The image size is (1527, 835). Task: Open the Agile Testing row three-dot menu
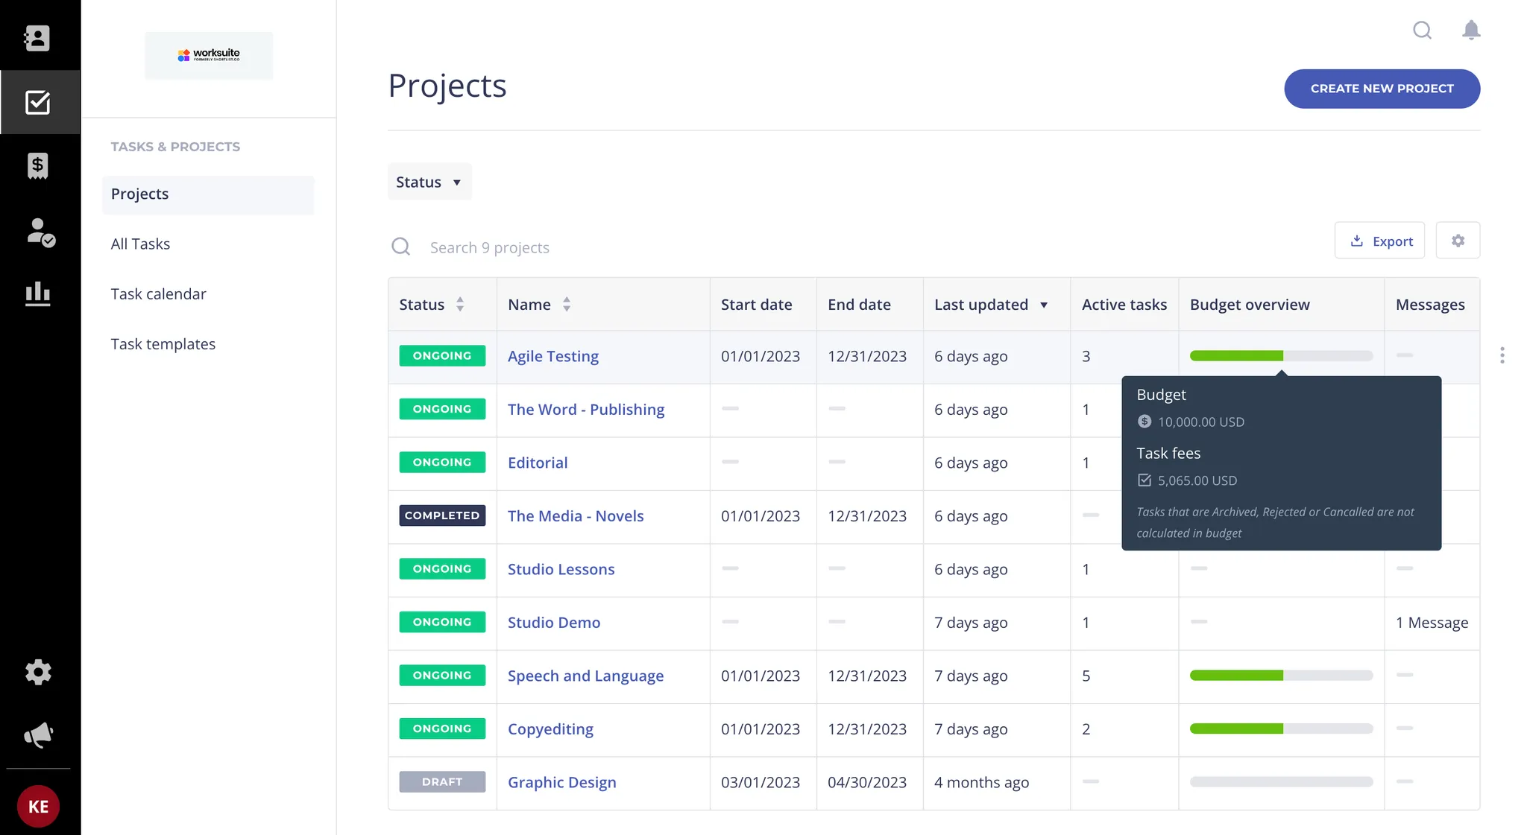1502,355
